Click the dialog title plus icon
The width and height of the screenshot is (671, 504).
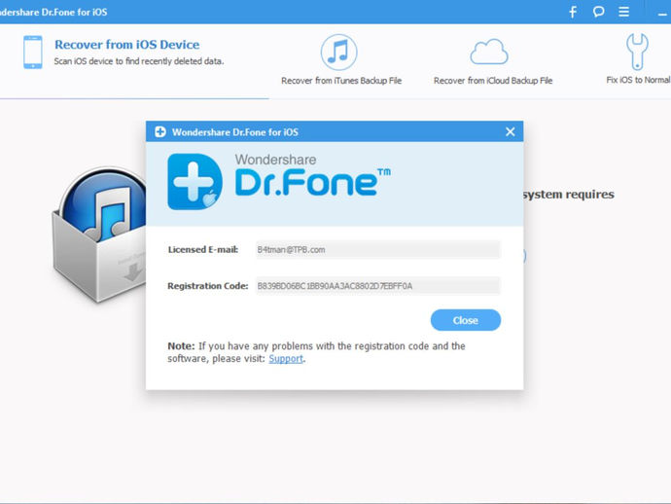pyautogui.click(x=160, y=132)
